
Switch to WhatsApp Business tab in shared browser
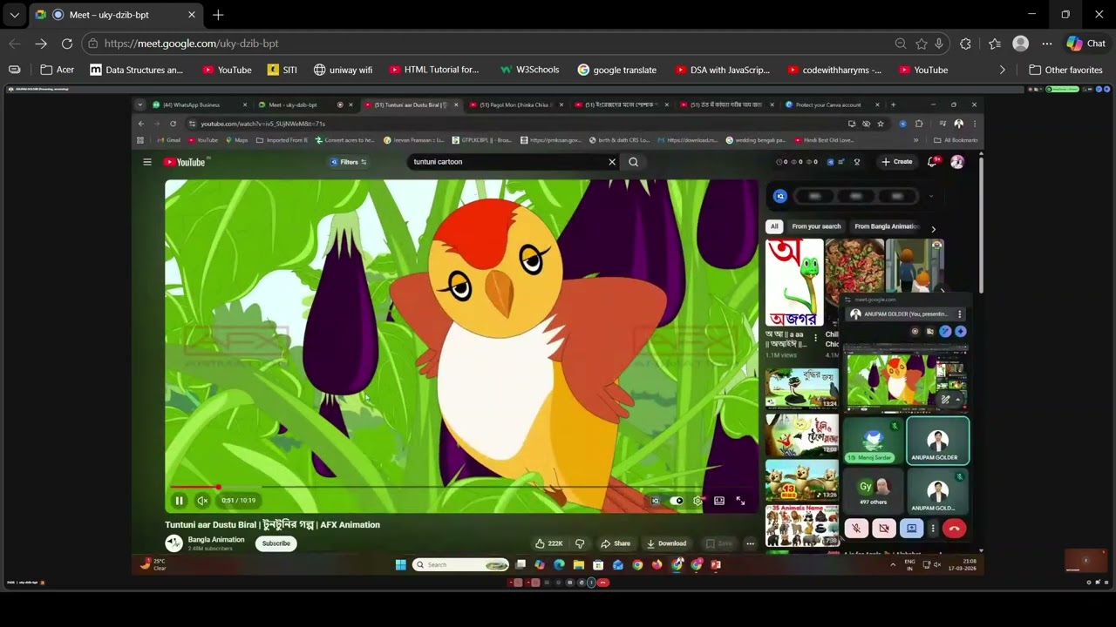tap(200, 104)
